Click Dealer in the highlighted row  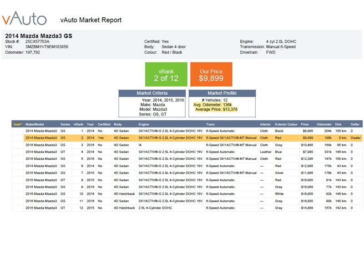coord(356,137)
